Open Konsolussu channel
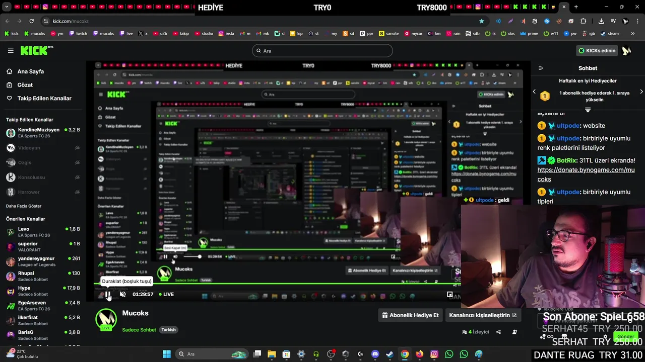Viewport: 645px width, 362px height. pyautogui.click(x=43, y=177)
